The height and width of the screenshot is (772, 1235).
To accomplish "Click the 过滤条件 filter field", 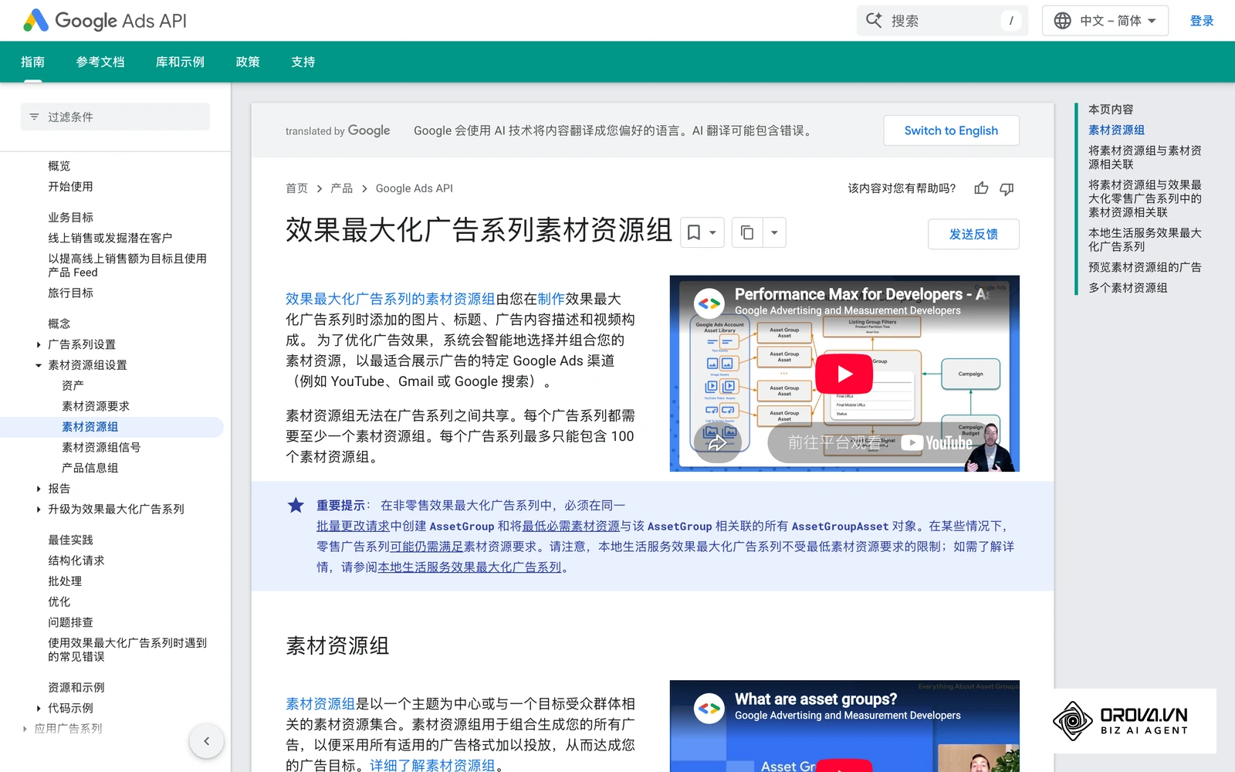I will 115,117.
